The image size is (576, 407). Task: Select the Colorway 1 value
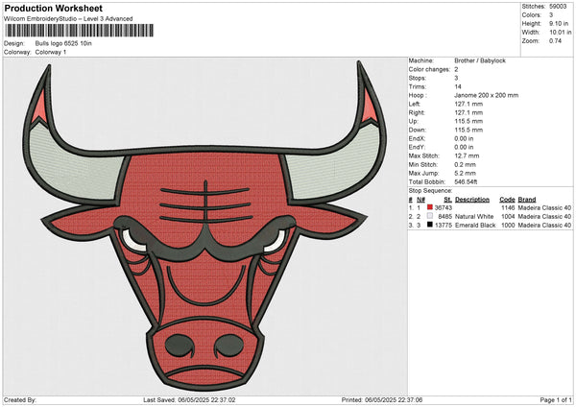[51, 52]
